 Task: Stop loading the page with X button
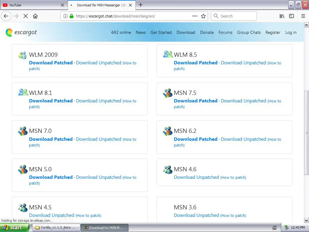click(26, 16)
